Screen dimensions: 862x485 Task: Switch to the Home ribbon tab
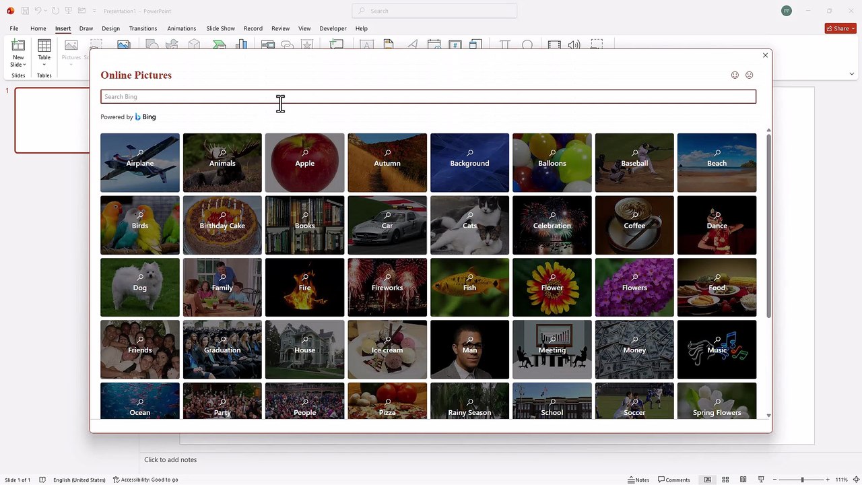point(38,28)
